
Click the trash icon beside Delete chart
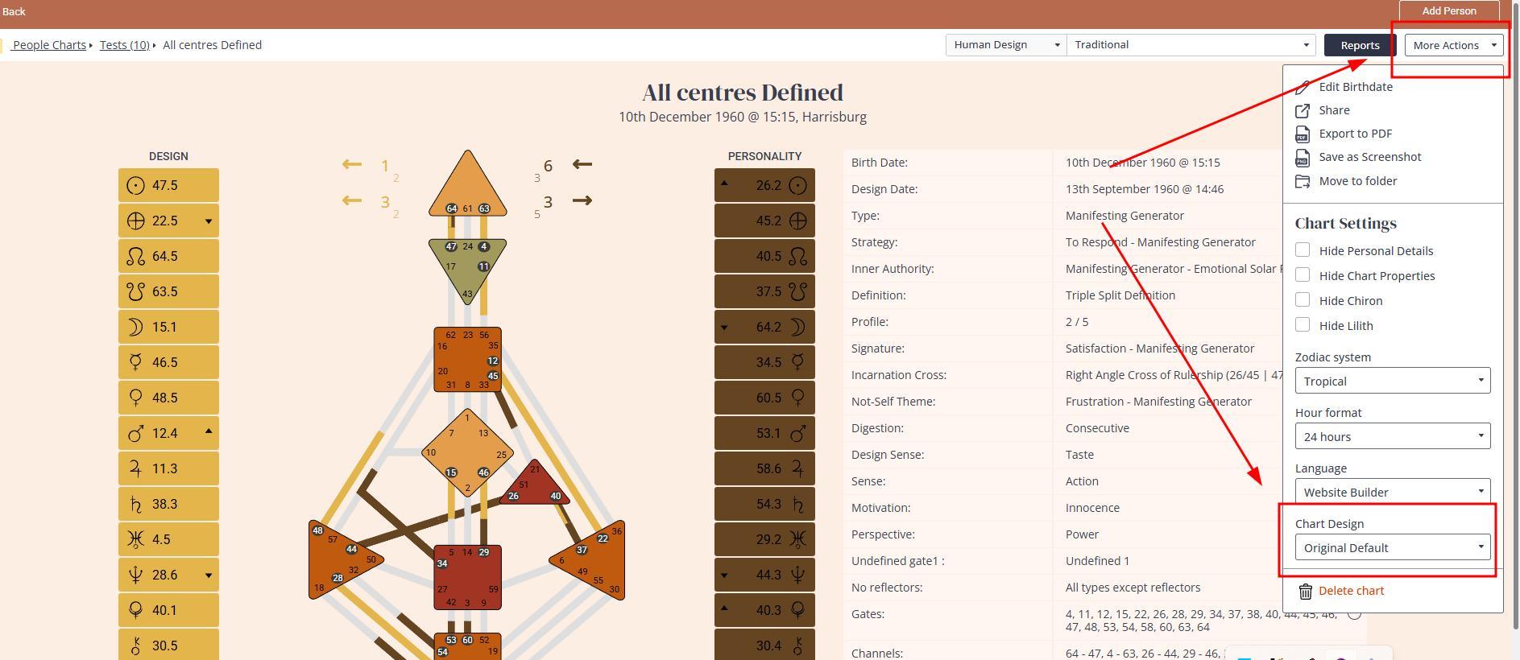[1305, 591]
